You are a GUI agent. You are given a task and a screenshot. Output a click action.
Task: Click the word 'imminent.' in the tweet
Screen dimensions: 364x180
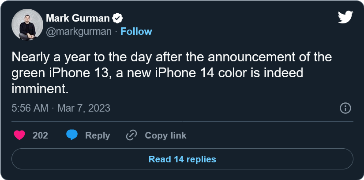tap(40, 89)
